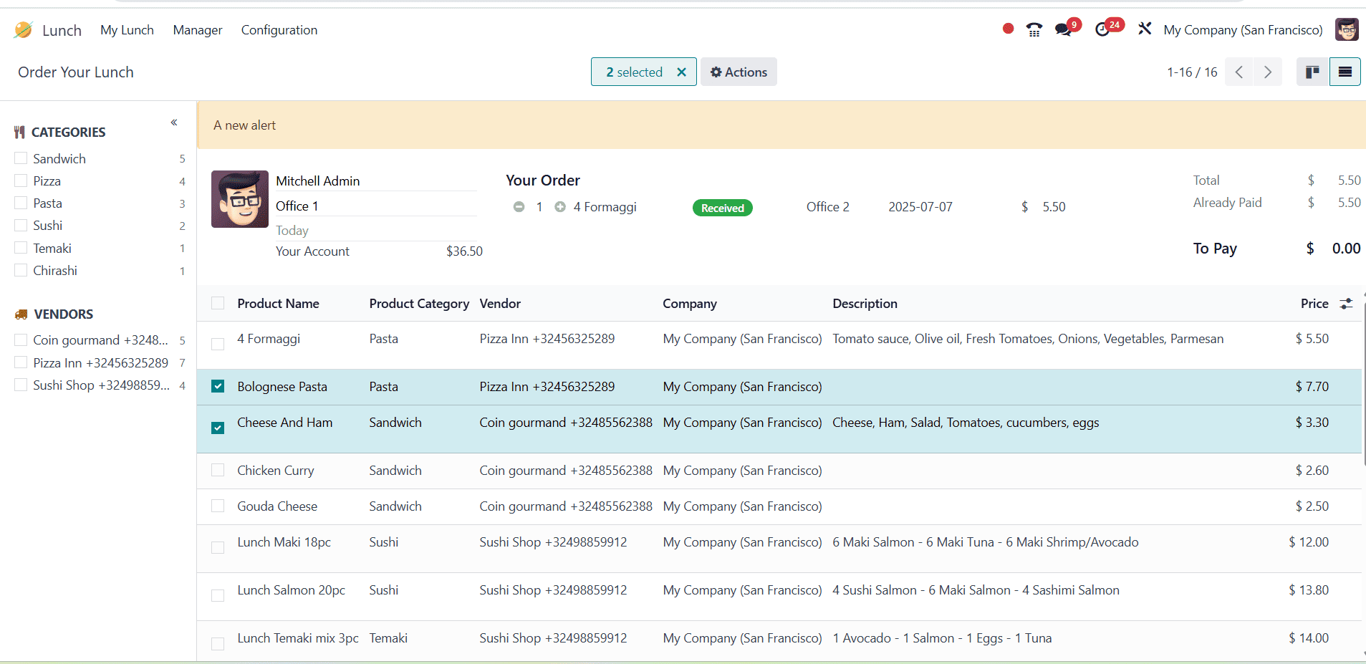Click the red recording indicator dot
Viewport: 1366px width, 664px height.
[1008, 29]
